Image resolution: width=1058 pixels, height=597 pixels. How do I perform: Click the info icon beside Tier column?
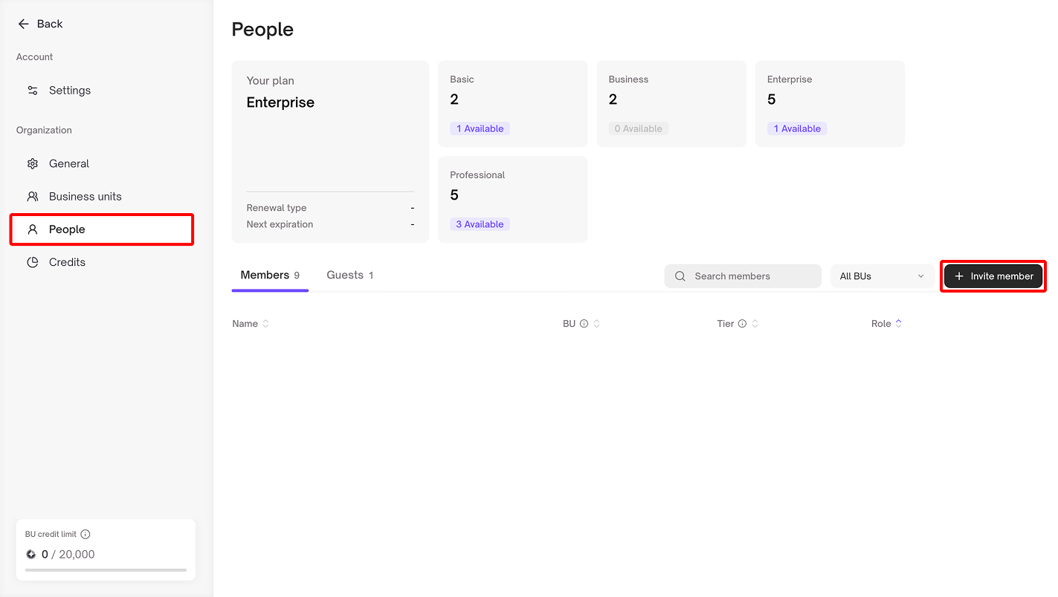tap(742, 324)
